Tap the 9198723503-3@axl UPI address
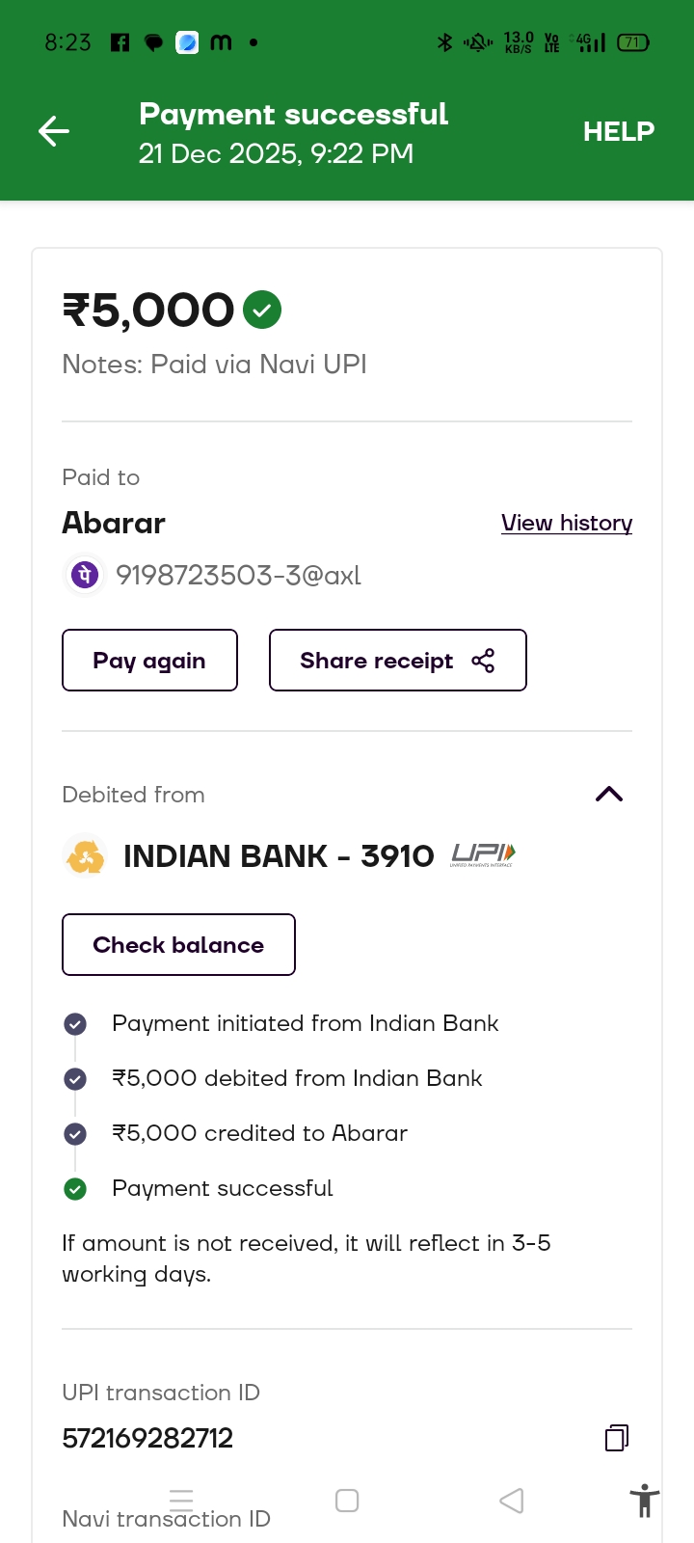The width and height of the screenshot is (694, 1543). (238, 576)
